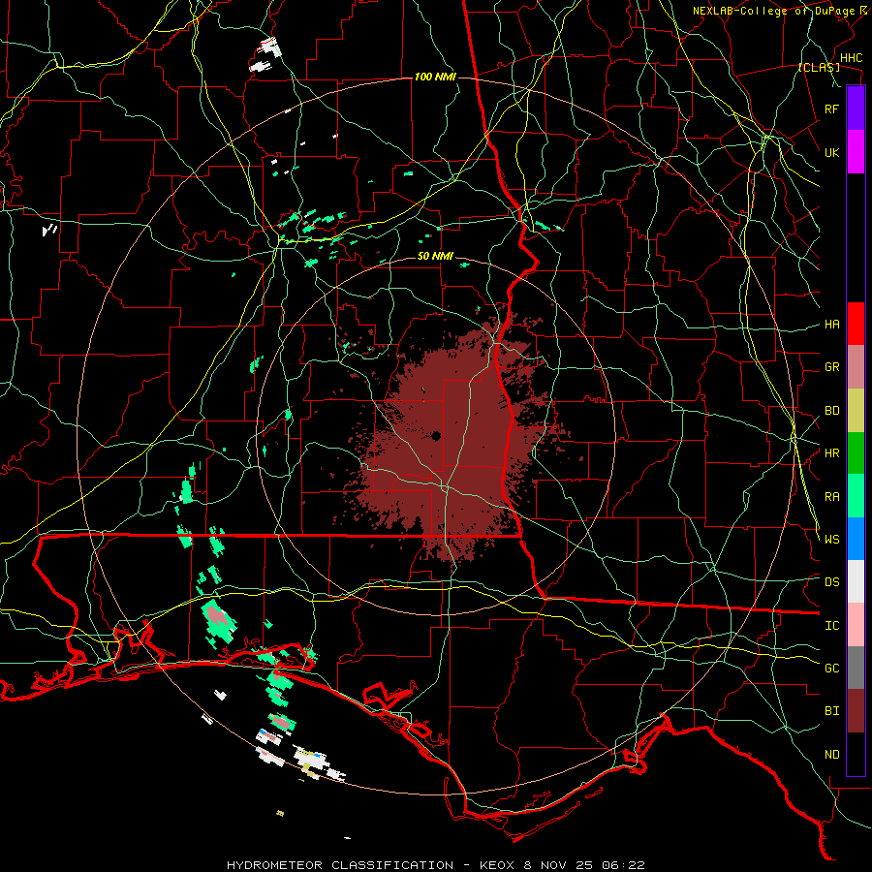Click the "HYDROMETEOR CLASSIFICATION" title text

340,865
